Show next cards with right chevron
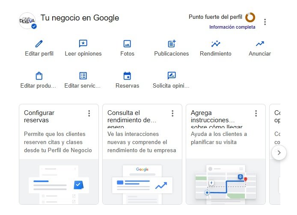Image resolution: width=297 pixels, height=215 pixels. (x=279, y=153)
